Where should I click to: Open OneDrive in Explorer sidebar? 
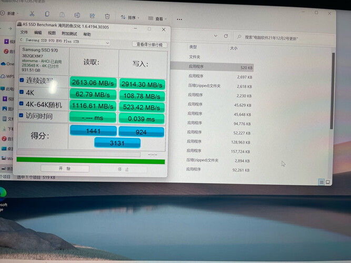7,64
